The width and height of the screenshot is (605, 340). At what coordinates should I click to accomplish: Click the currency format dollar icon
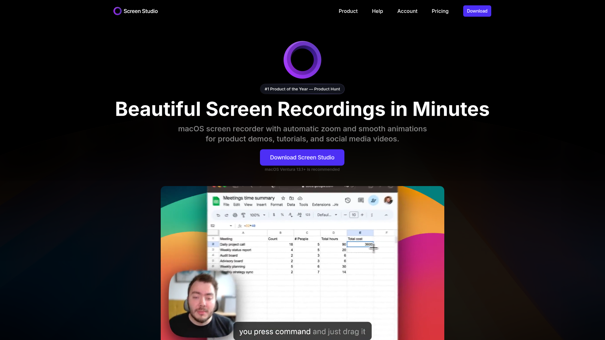point(274,215)
